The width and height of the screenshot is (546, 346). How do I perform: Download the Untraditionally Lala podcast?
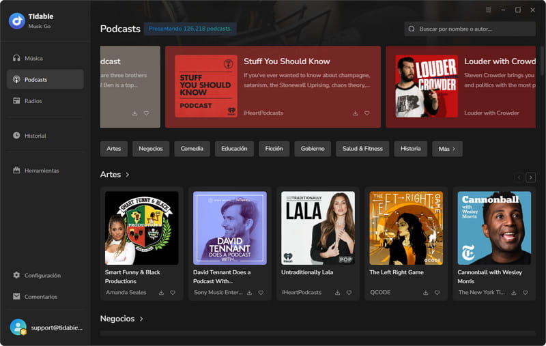click(337, 293)
